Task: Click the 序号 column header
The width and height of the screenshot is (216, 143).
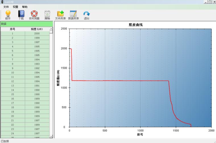Action: 13,29
